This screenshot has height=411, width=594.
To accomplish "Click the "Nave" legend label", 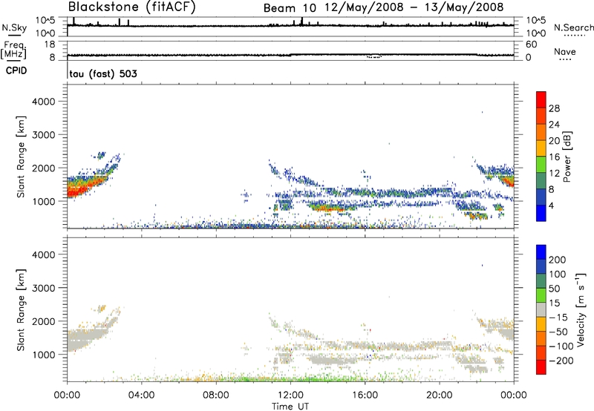I will (565, 51).
